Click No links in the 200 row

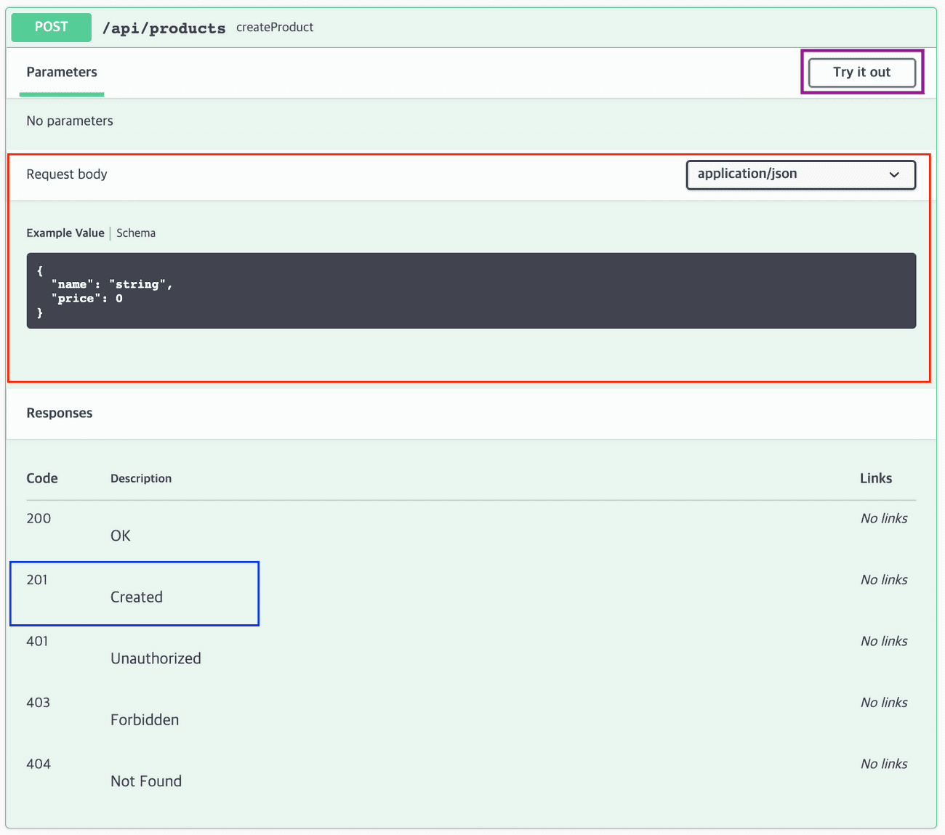pyautogui.click(x=884, y=518)
